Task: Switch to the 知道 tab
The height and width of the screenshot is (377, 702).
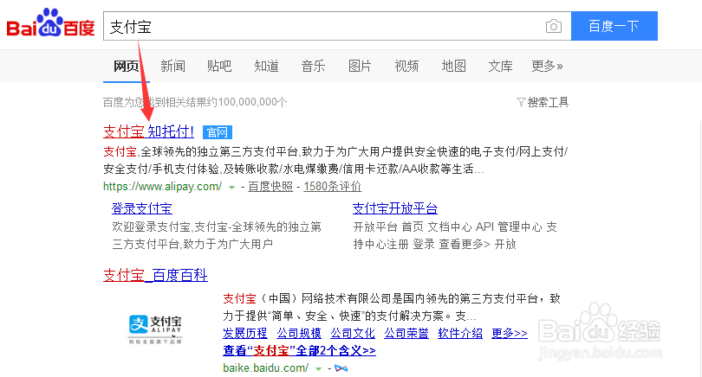Action: [x=266, y=66]
